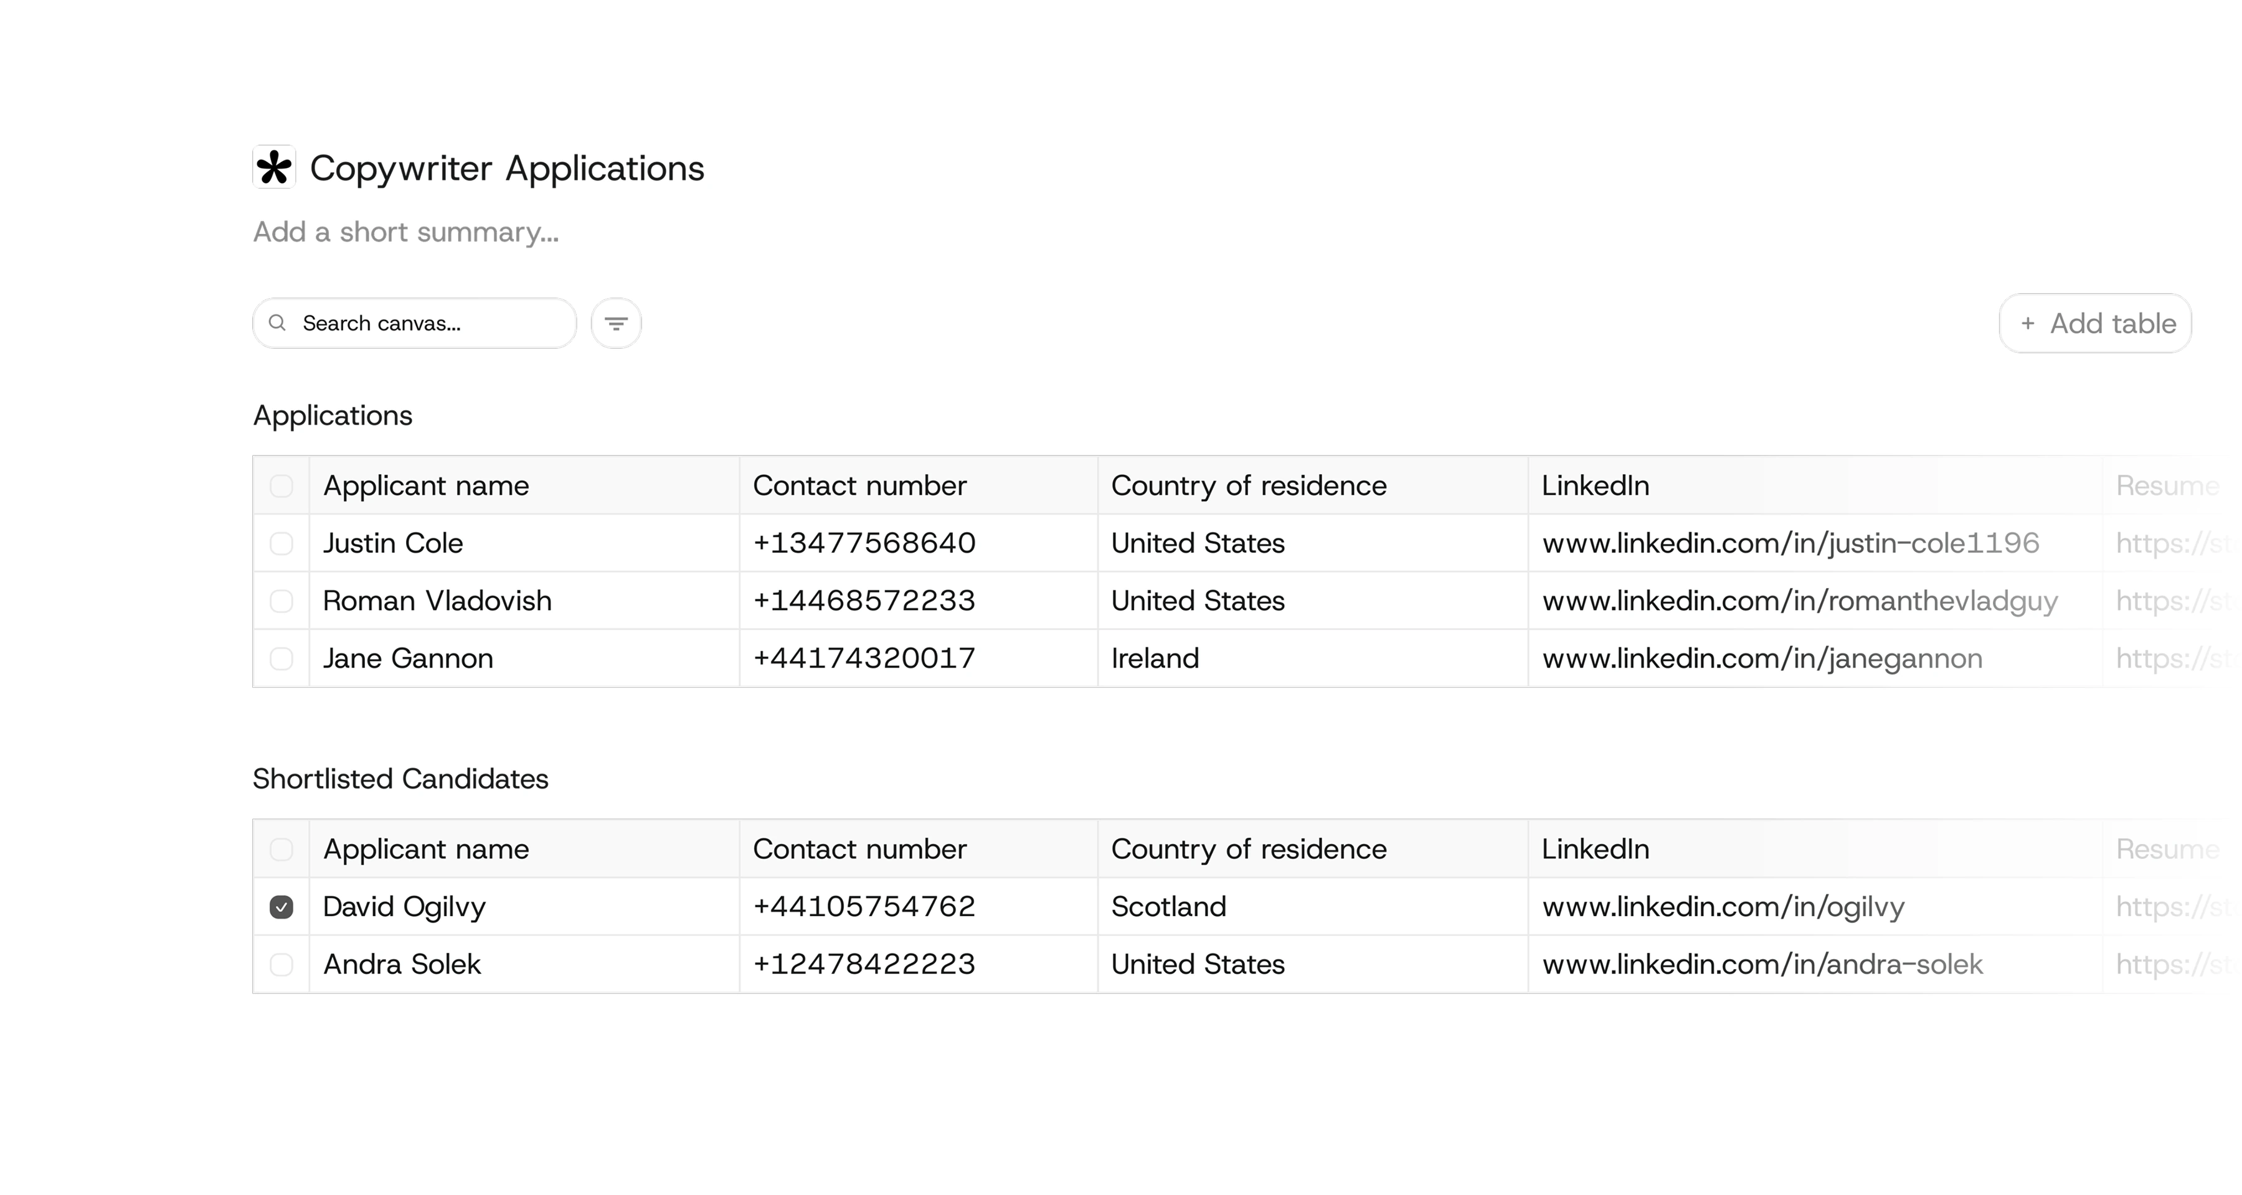Screen dimensions: 2242x1195
Task: Open the linkedin.com/in/justin-cole1196 link
Action: (1791, 543)
